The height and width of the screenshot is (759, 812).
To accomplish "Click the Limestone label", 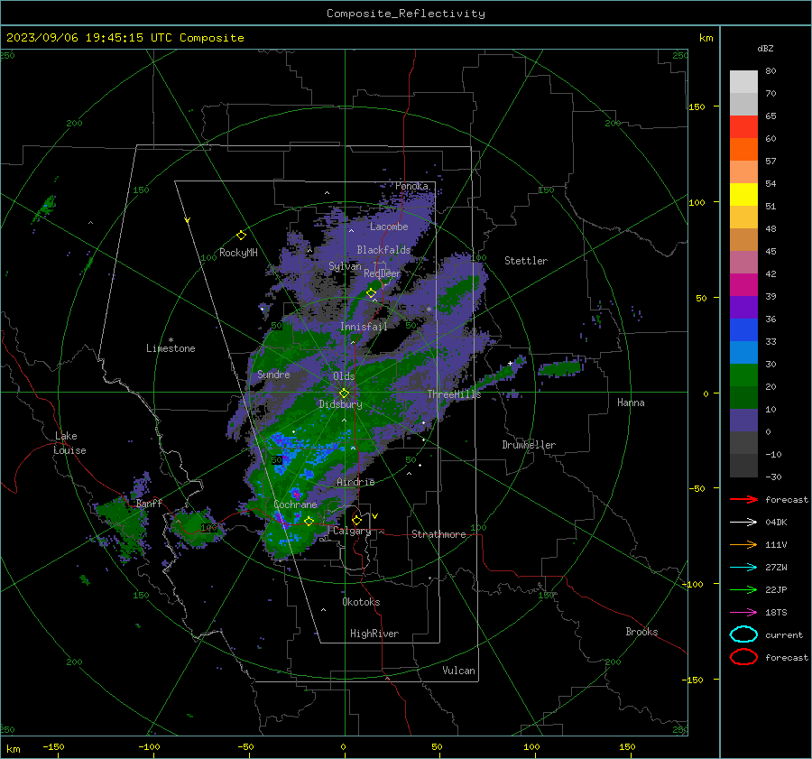I will click(x=171, y=348).
